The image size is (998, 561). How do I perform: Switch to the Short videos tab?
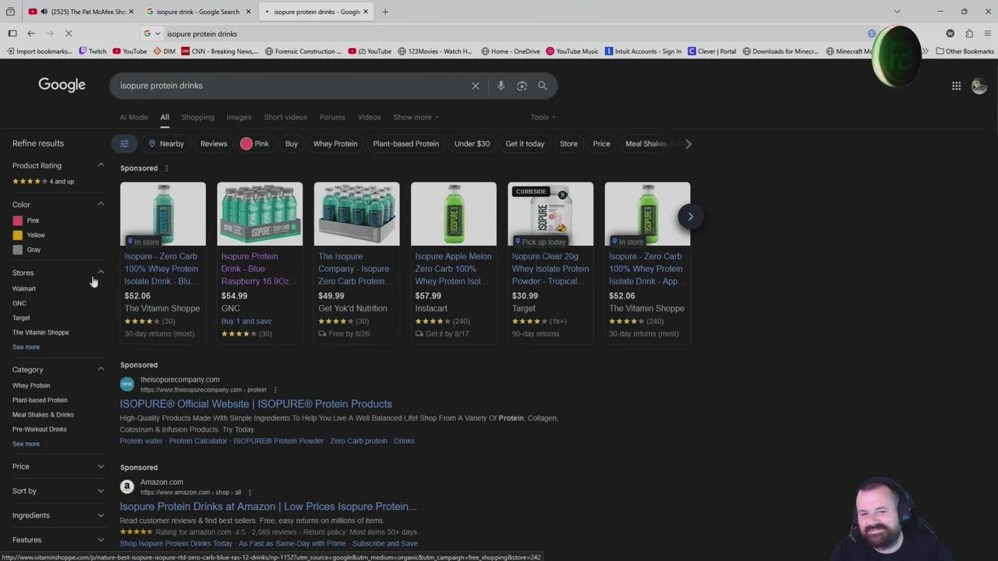point(285,117)
